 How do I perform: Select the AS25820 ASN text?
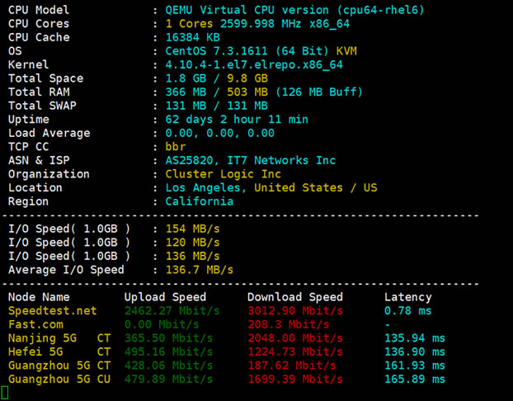click(x=189, y=160)
